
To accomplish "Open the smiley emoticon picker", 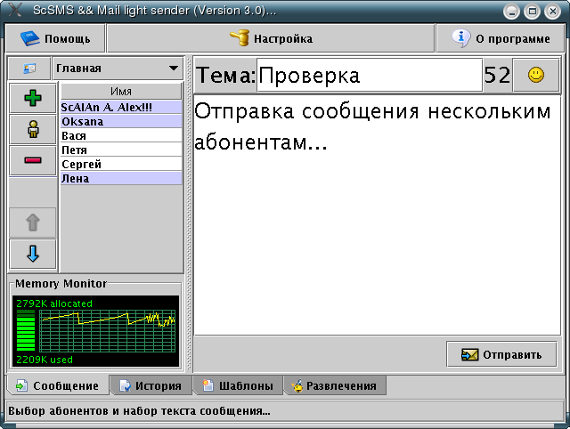I will [x=535, y=76].
